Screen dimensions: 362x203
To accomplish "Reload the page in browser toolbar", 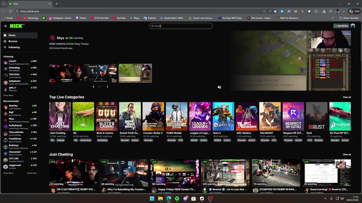I will tap(10, 11).
